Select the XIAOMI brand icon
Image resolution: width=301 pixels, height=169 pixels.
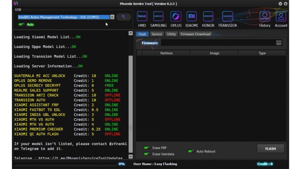pyautogui.click(x=191, y=17)
